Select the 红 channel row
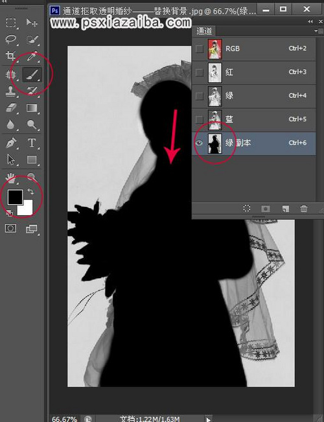Screen dimensions: 324x422 click(254, 72)
